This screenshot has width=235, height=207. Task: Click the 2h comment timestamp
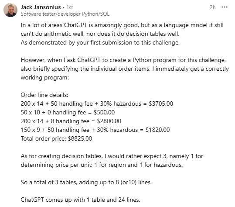(212, 7)
